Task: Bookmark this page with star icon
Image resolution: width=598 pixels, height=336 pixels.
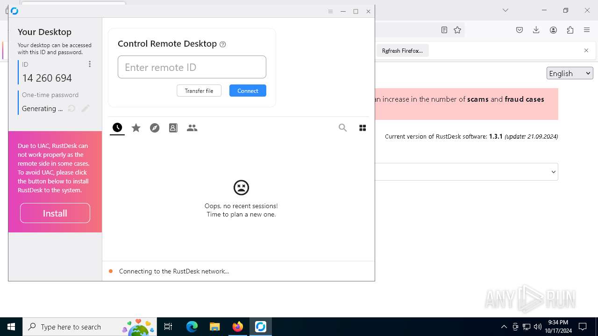Action: click(457, 30)
